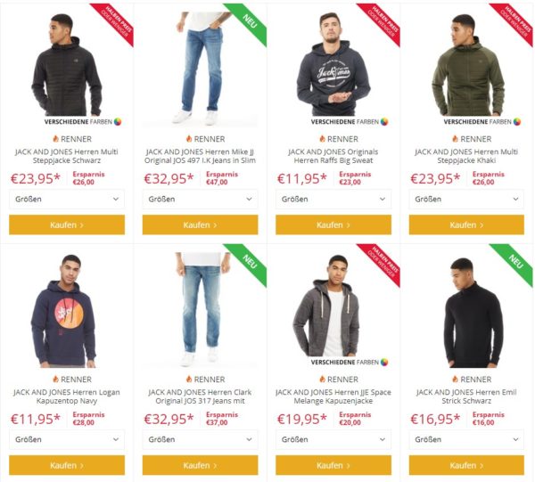Expand Größen selector for Mike Jeans

(200, 200)
